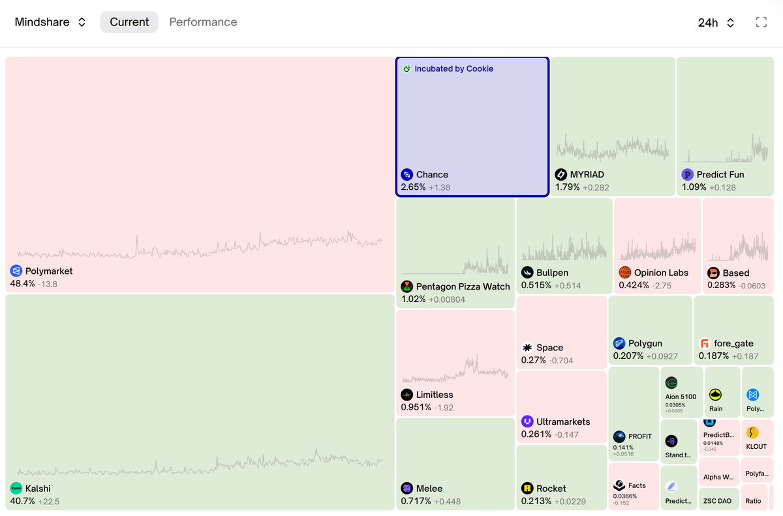This screenshot has width=783, height=516.
Task: Click the 2.65% Chance value
Action: tap(413, 187)
